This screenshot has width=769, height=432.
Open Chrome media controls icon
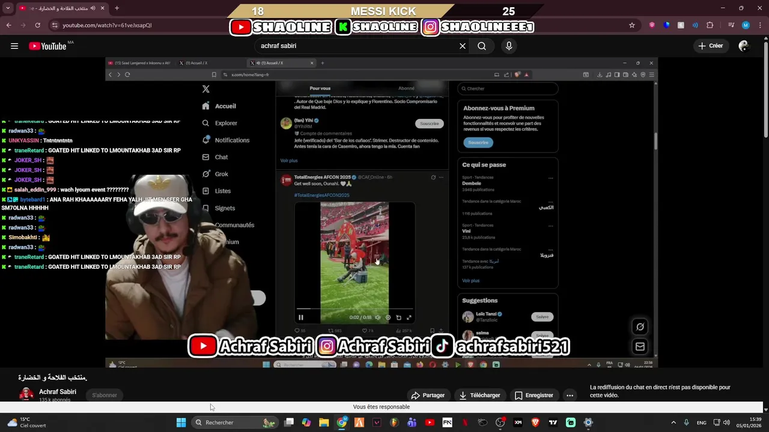coord(731,25)
